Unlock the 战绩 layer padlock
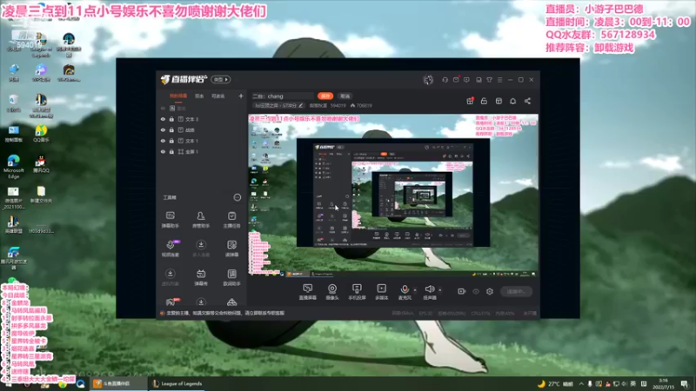 (171, 129)
